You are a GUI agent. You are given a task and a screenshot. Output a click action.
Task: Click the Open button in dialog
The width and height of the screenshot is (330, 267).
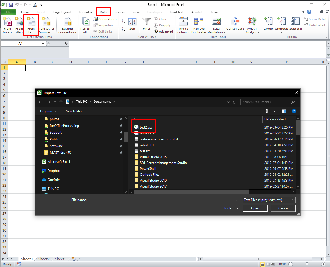coord(255,208)
